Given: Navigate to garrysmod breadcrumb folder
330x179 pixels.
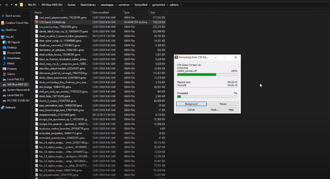Looking at the screenshot, I should pos(159,4).
